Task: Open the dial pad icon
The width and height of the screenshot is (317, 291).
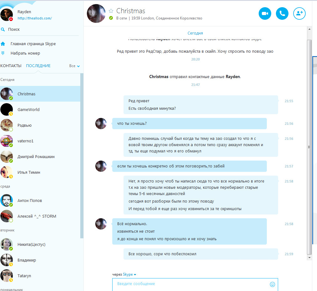Action: click(x=3, y=53)
